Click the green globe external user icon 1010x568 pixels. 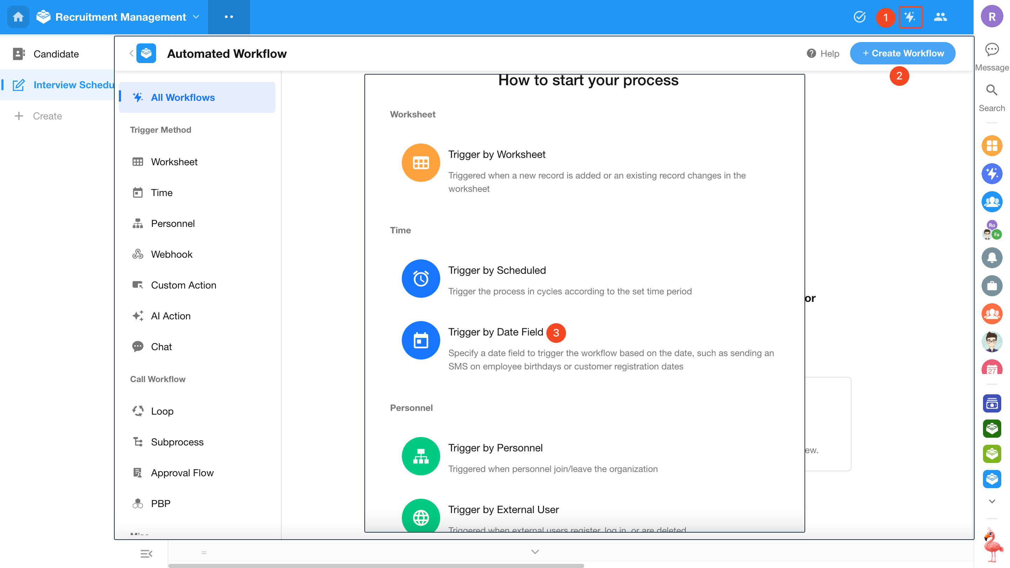(x=421, y=515)
